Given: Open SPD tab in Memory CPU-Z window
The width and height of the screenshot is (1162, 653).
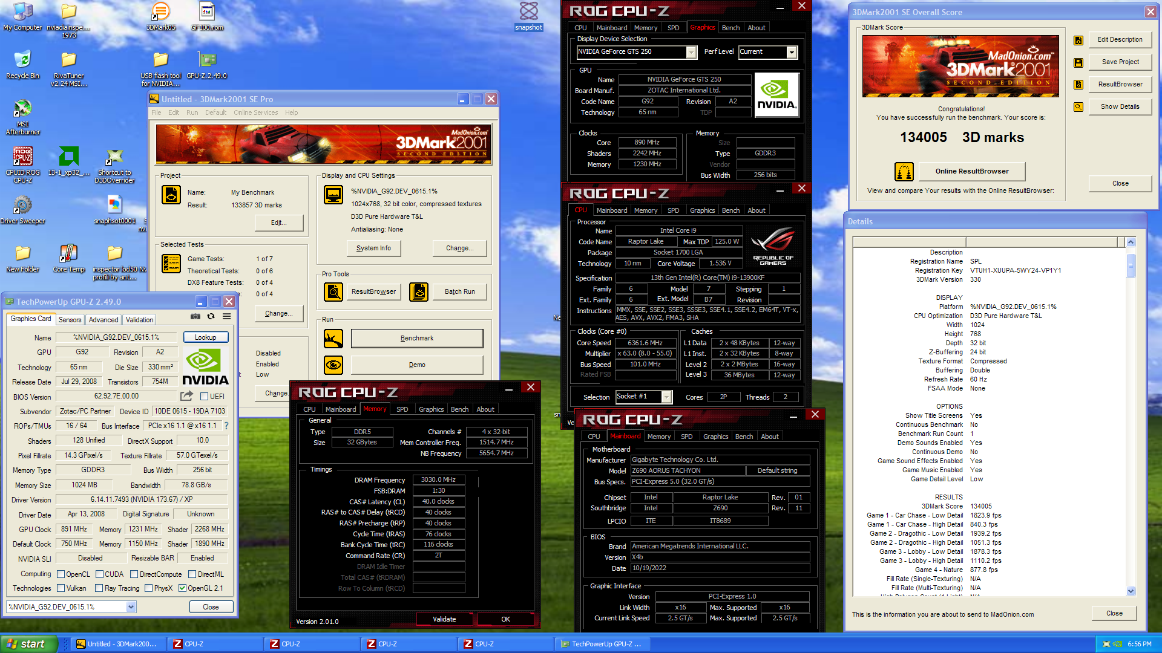Looking at the screenshot, I should 402,409.
